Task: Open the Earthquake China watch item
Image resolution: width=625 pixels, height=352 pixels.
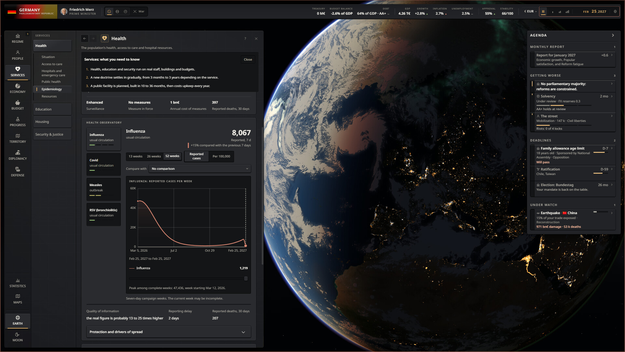Action: [573, 220]
